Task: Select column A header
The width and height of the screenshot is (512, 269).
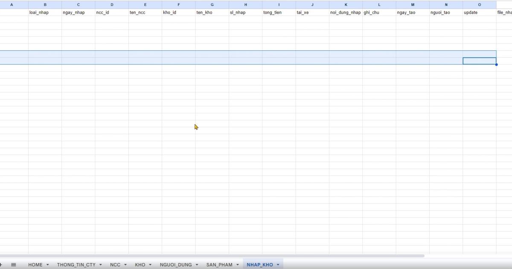Action: click(x=14, y=5)
